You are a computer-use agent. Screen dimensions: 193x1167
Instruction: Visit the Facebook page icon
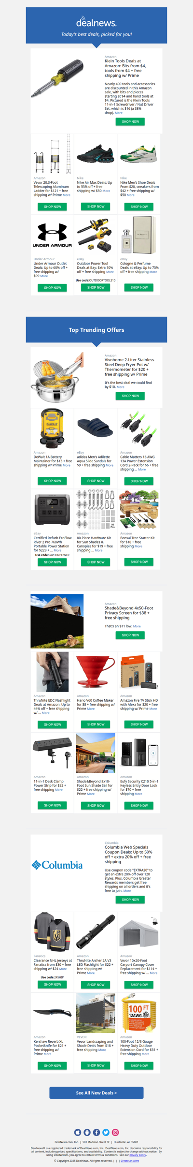click(x=96, y=1132)
